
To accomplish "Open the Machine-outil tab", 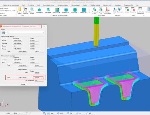I will click(x=107, y=5).
